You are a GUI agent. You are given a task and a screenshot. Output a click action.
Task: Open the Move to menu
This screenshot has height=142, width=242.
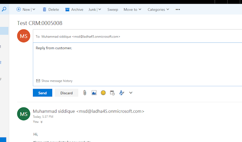(132, 9)
